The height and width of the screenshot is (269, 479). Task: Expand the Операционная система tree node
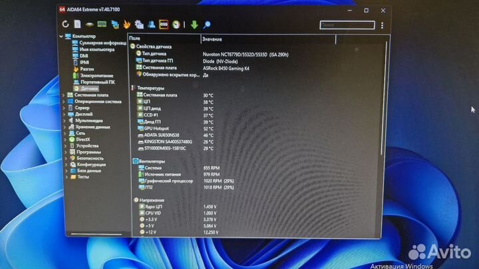[x=63, y=102]
